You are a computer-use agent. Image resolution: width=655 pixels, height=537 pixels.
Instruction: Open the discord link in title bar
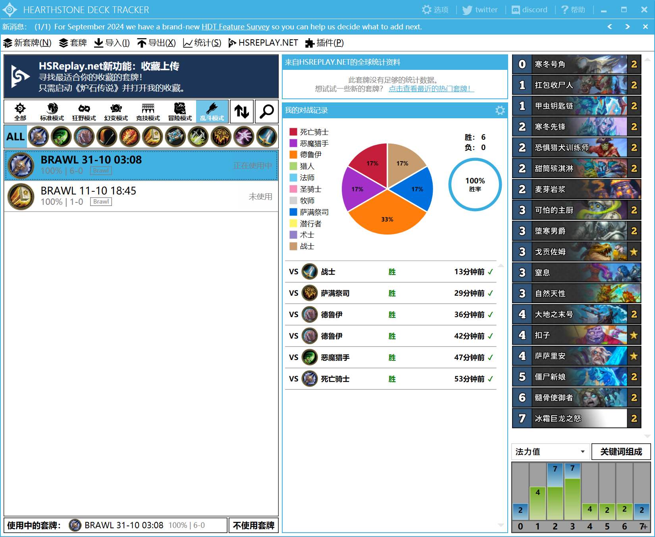pos(530,10)
